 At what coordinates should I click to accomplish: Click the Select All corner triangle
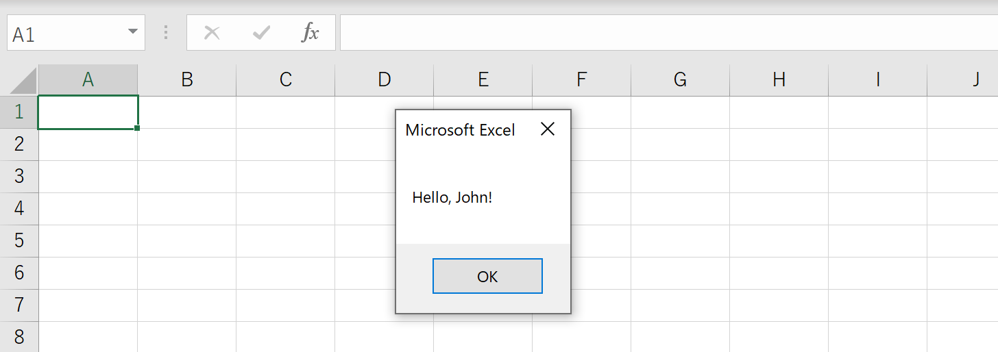tap(23, 80)
